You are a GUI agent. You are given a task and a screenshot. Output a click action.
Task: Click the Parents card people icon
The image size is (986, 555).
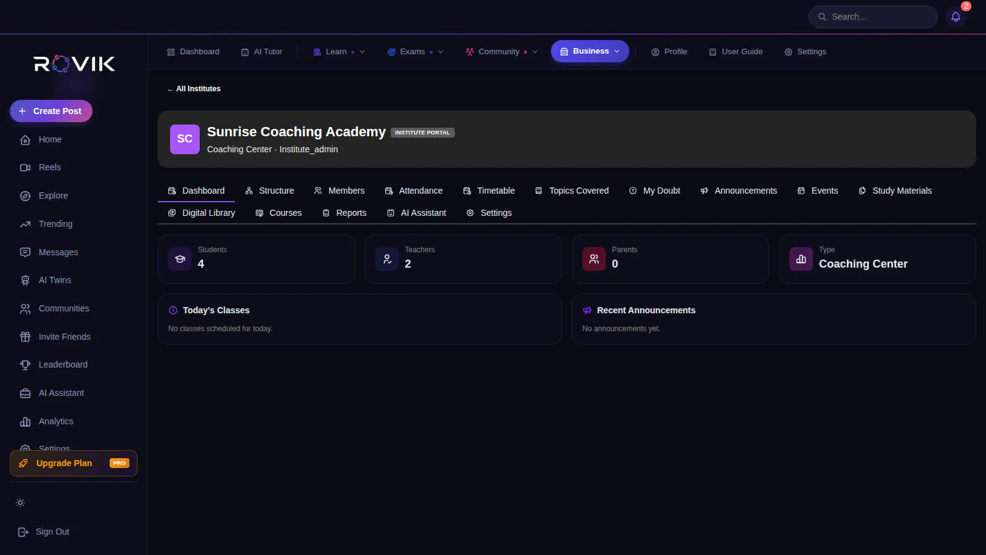pos(594,259)
